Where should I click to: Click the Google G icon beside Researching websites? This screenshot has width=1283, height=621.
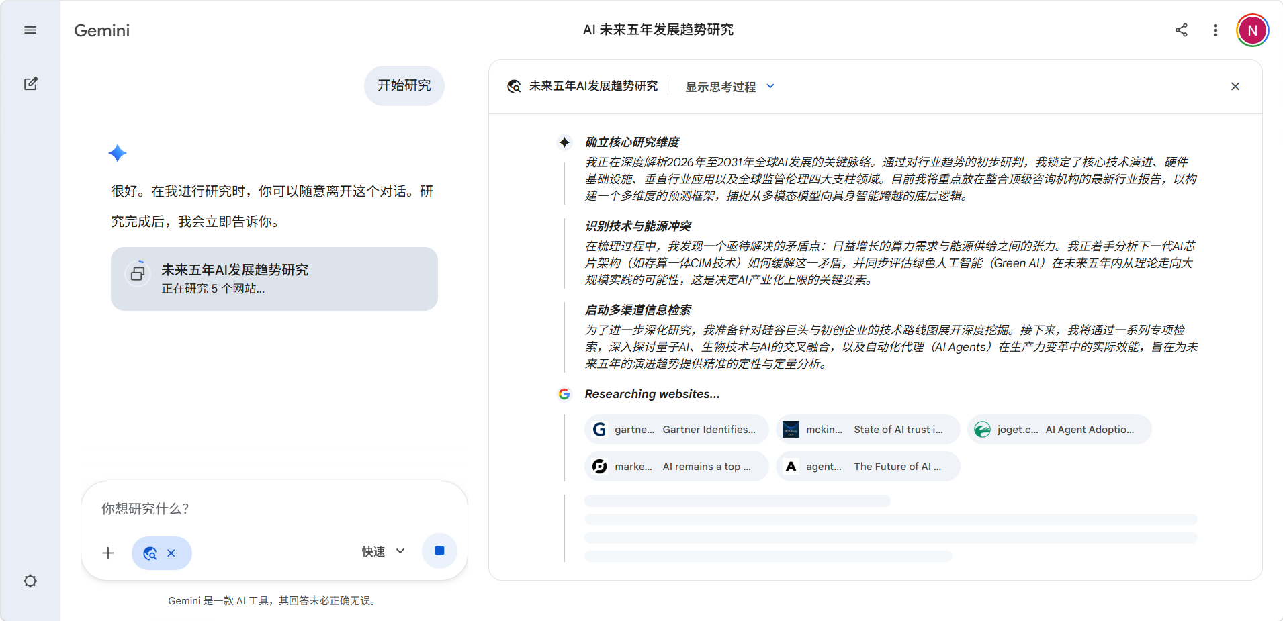tap(564, 394)
